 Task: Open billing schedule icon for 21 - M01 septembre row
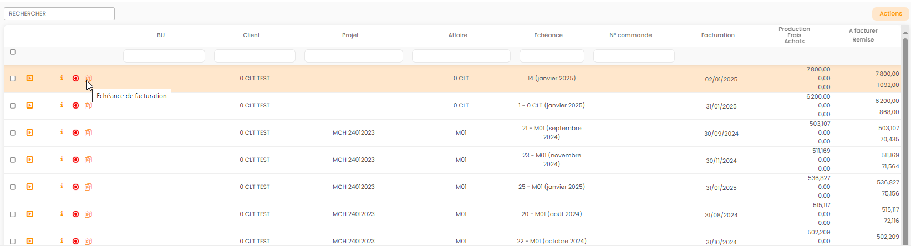[88, 132]
